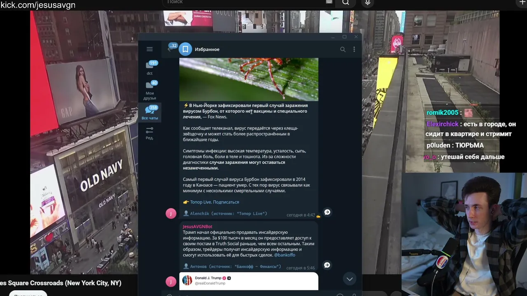Jump to the bottom of the chat

350,279
